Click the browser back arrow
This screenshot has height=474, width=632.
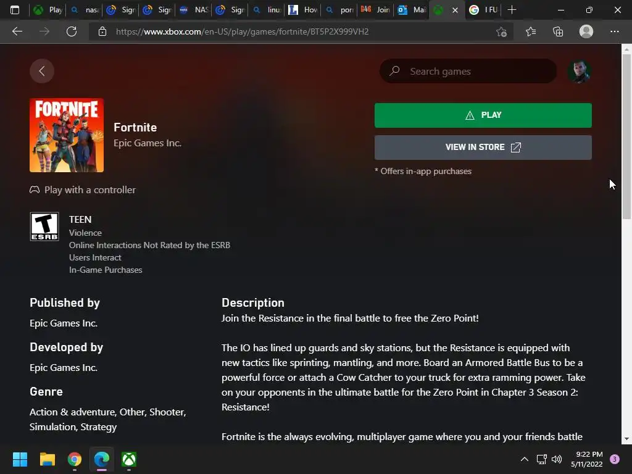pos(17,31)
